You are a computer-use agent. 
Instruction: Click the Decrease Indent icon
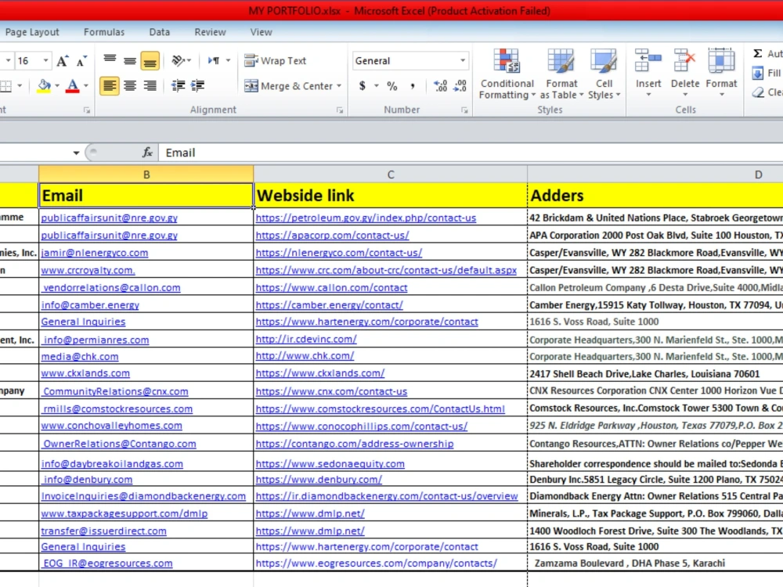[179, 86]
